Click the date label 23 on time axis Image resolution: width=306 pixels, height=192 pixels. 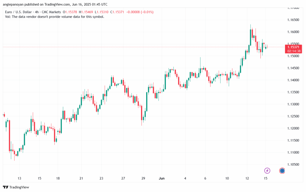[x=101, y=178]
